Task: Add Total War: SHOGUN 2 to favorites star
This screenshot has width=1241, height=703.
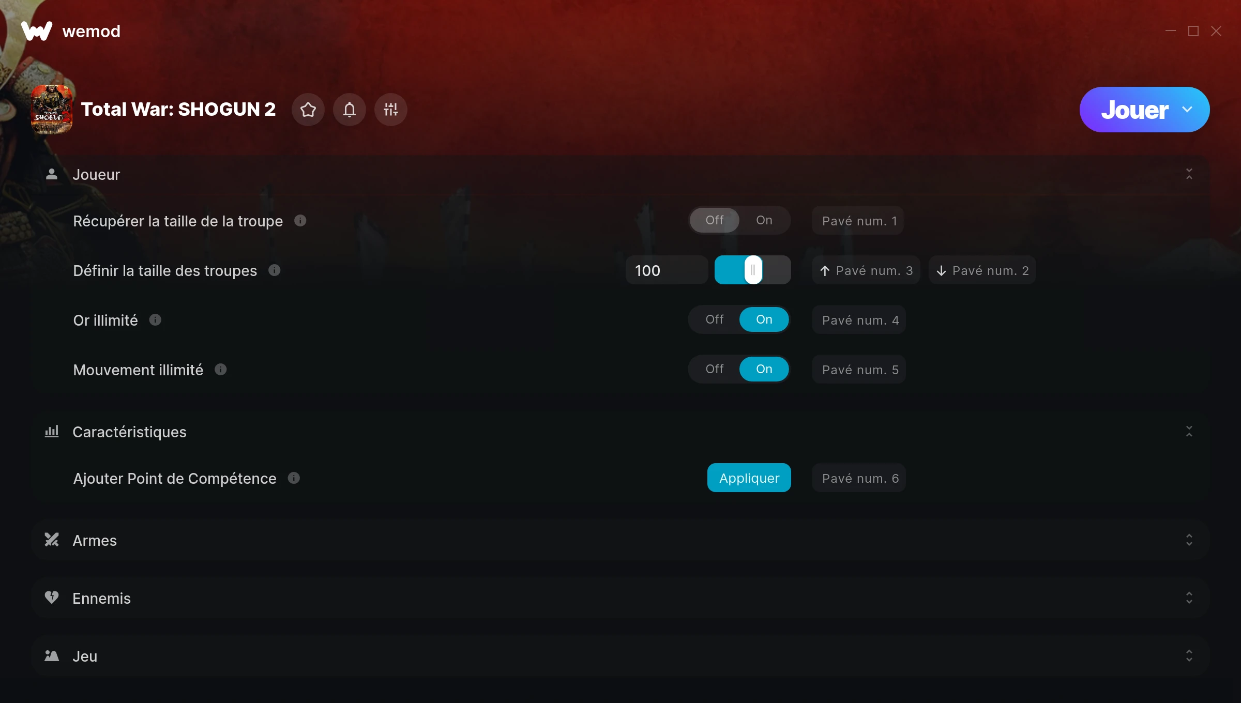Action: pos(308,110)
